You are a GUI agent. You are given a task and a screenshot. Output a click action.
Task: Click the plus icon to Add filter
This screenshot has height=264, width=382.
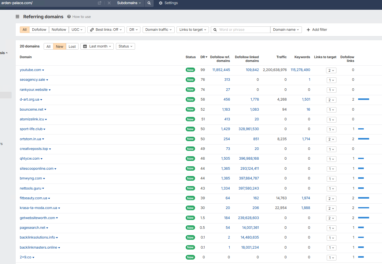308,30
